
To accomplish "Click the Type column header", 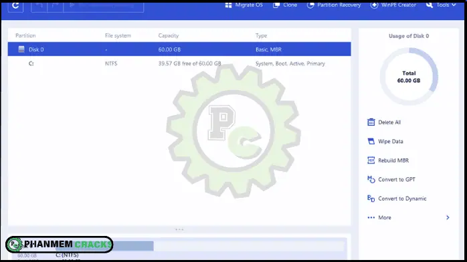I will (261, 35).
